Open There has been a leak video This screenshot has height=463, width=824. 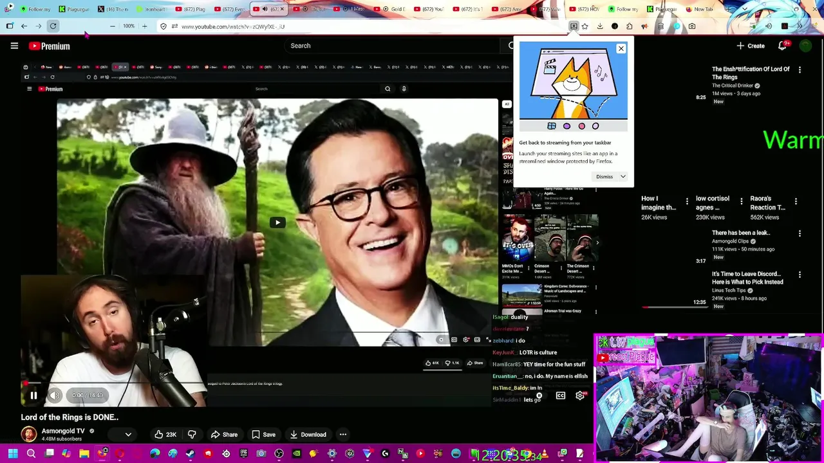pos(740,233)
